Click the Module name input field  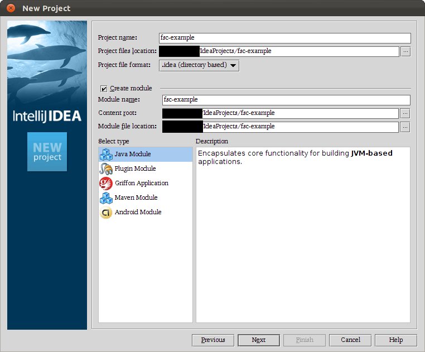(x=286, y=100)
